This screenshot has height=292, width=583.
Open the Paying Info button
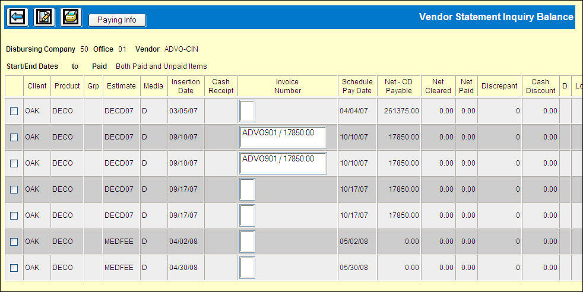pyautogui.click(x=117, y=20)
